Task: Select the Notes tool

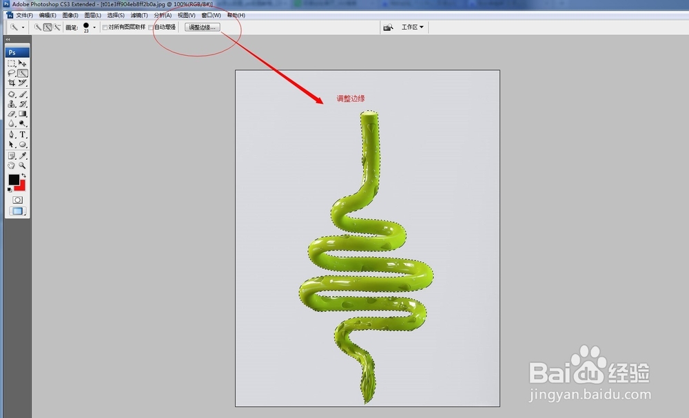Action: click(x=12, y=156)
